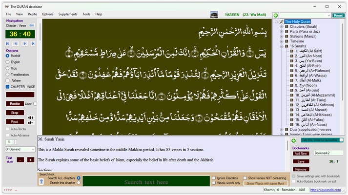Select the Urdu radio option

point(7,68)
